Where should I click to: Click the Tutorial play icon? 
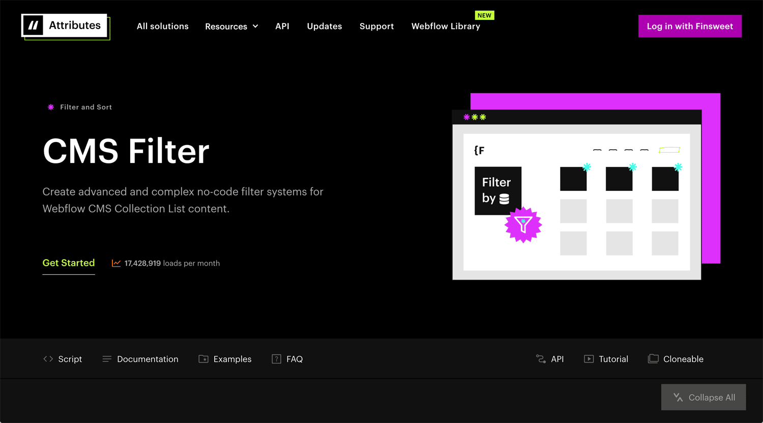[589, 359]
